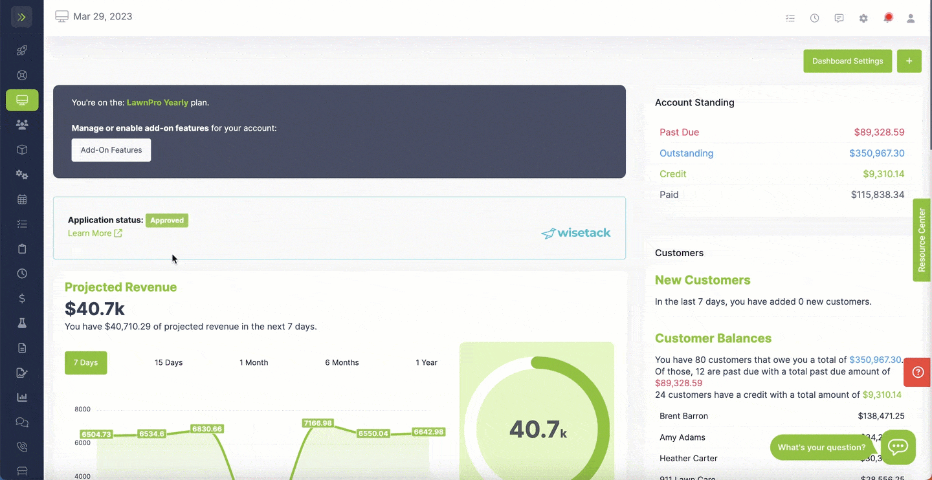
Task: Open the storefront icon at sidebar bottom
Action: (22, 471)
